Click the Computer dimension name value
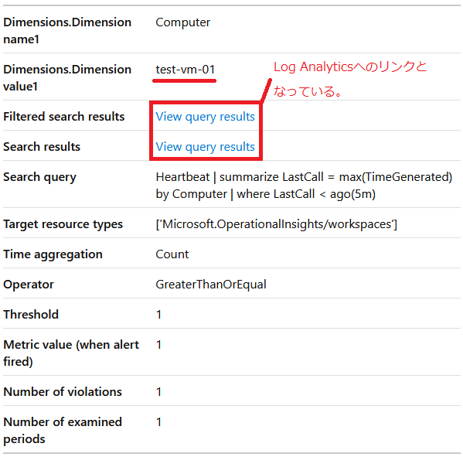Image resolution: width=463 pixels, height=457 pixels. point(182,22)
